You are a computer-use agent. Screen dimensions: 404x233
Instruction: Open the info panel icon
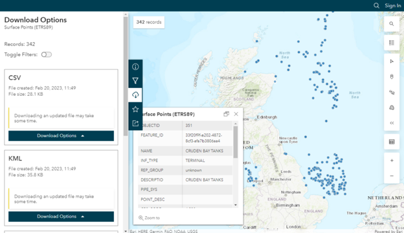pyautogui.click(x=135, y=67)
